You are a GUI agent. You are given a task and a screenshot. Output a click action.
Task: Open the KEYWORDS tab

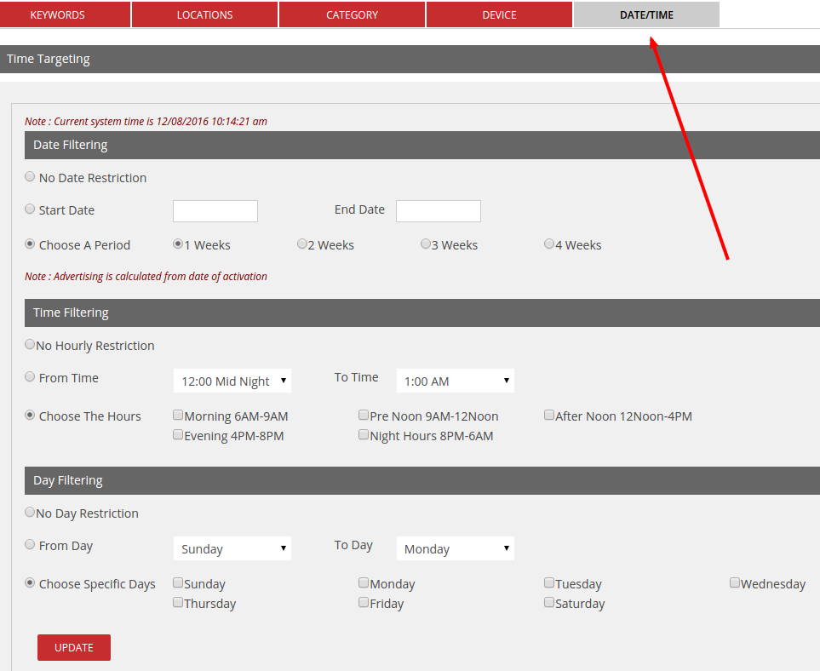(x=65, y=14)
